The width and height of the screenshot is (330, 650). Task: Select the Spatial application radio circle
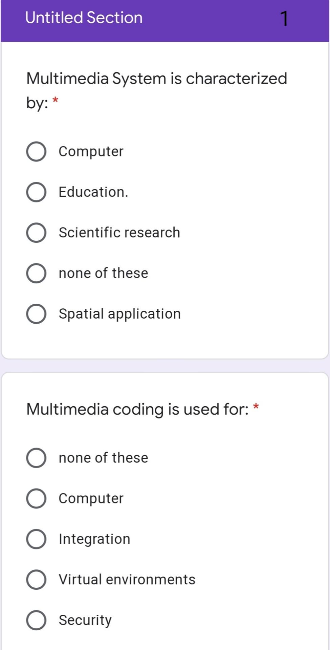coord(36,314)
